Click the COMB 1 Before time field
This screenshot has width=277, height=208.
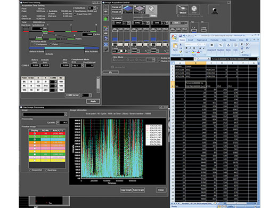click(x=35, y=66)
